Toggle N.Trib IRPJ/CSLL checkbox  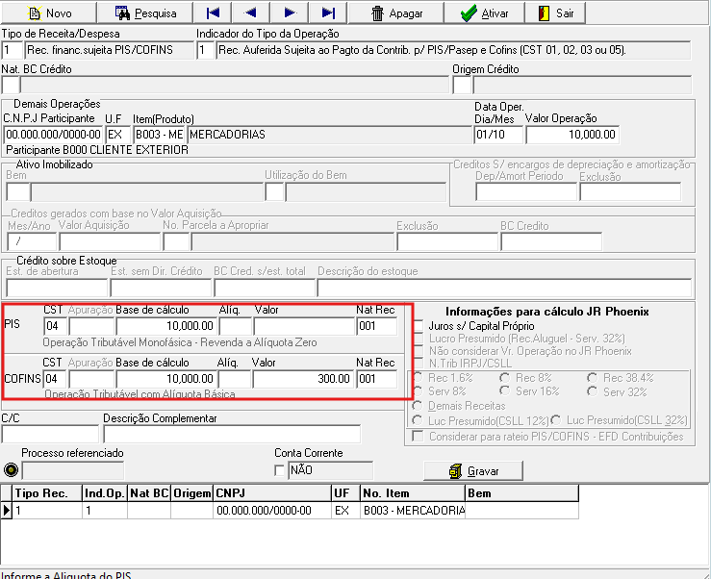click(419, 364)
